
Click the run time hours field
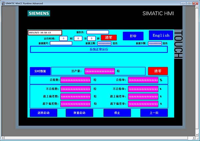(x=63, y=38)
